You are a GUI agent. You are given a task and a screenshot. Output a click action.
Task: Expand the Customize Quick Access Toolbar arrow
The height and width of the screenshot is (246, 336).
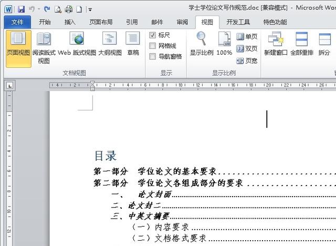(90, 9)
